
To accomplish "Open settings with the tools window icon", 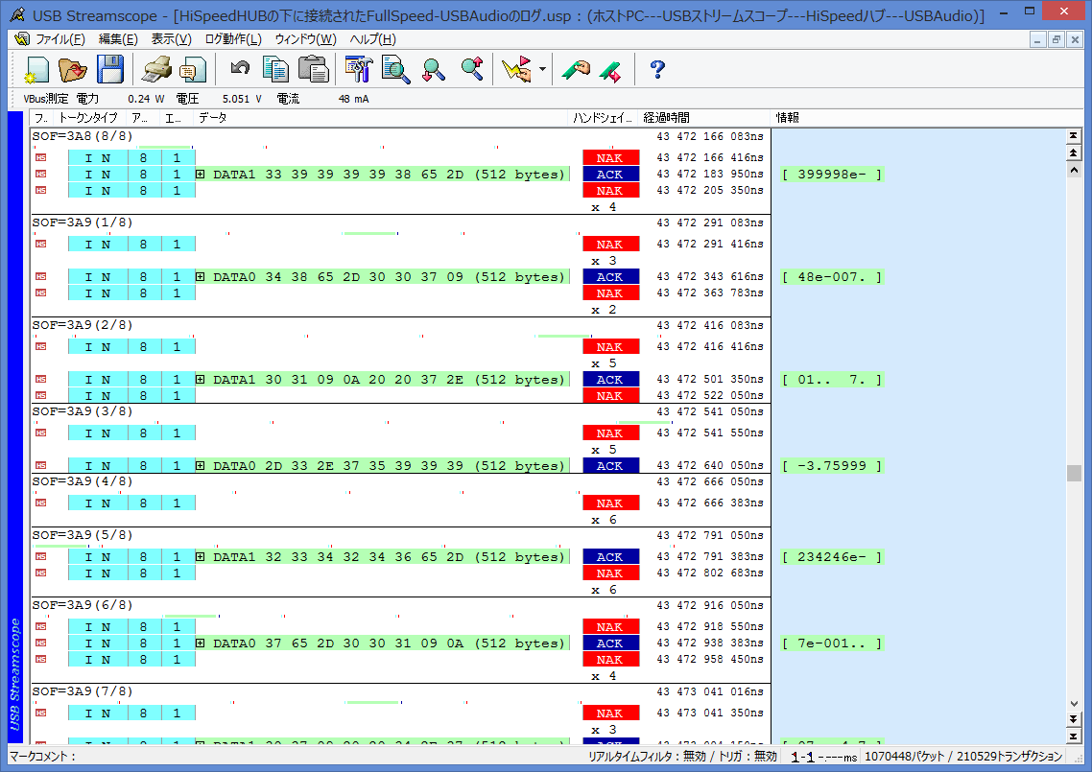I will (x=359, y=70).
